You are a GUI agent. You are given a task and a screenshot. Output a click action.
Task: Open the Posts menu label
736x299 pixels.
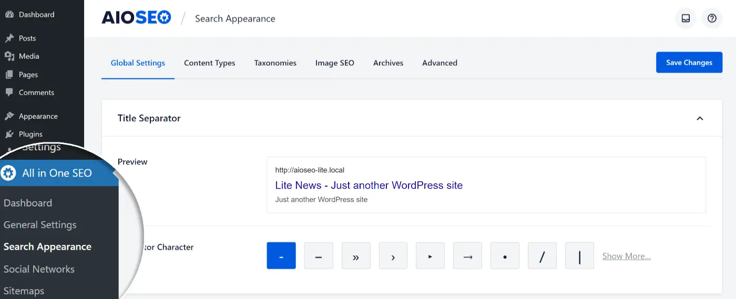pos(27,38)
